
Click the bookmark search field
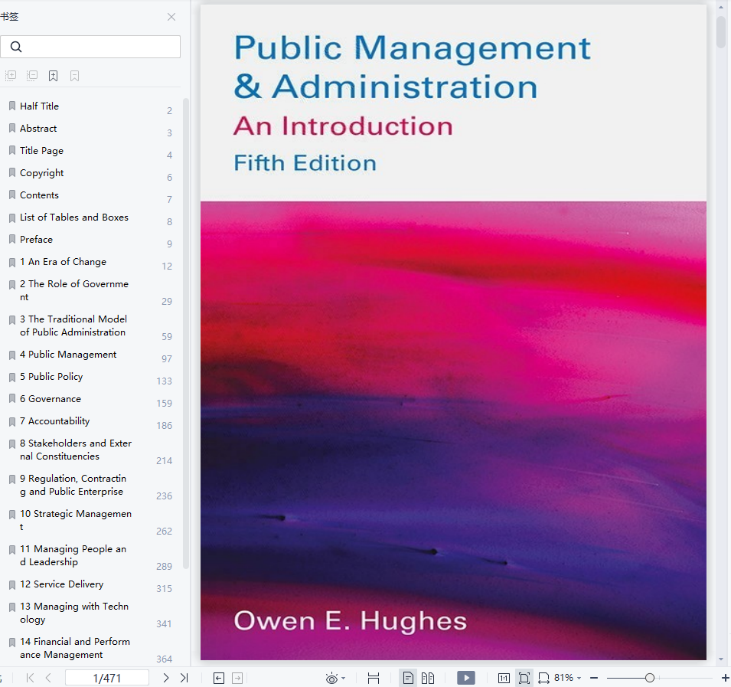click(90, 47)
